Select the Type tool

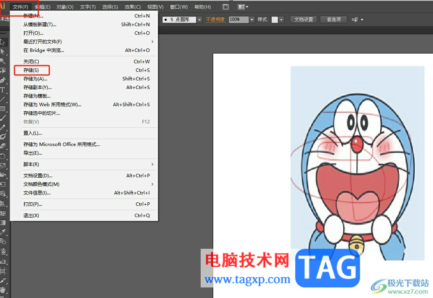(3, 89)
